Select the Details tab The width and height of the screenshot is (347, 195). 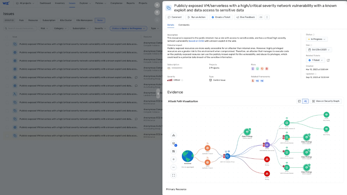tap(171, 25)
